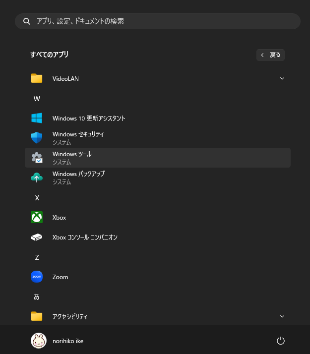
Task: Click the Windows 10 更新アシスタント icon
Action: click(x=37, y=118)
